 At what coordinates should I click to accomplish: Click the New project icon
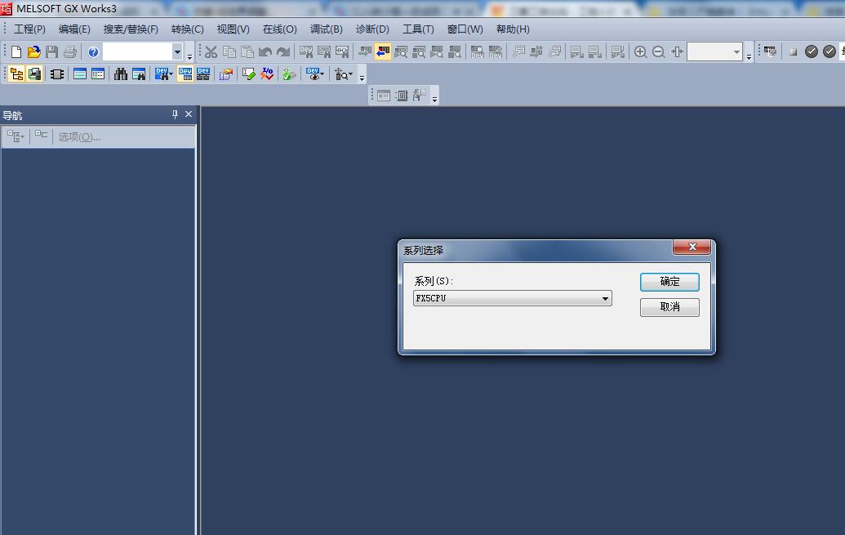16,52
